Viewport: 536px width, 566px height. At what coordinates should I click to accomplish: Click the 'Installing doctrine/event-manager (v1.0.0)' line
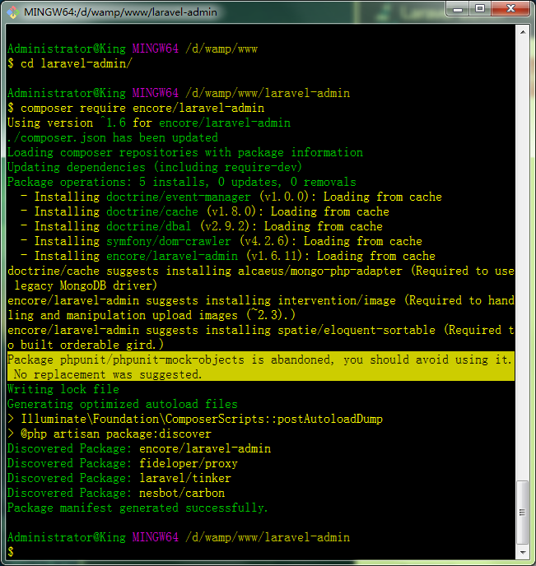pos(231,197)
